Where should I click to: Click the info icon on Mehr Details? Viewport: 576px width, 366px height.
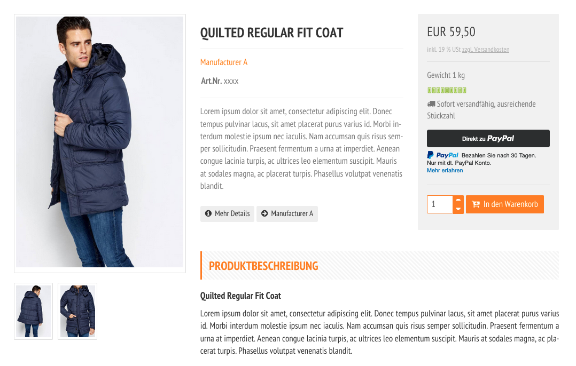(x=208, y=213)
